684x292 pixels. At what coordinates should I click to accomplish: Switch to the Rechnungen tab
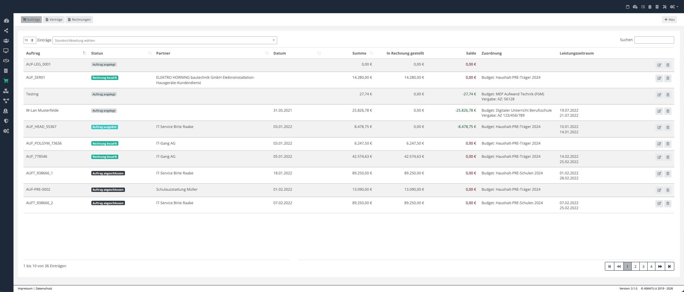pos(79,19)
